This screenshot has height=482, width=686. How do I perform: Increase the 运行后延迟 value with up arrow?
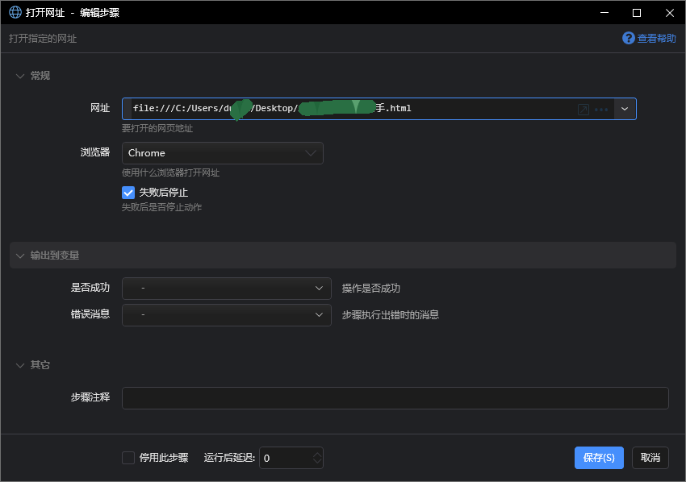(x=317, y=454)
